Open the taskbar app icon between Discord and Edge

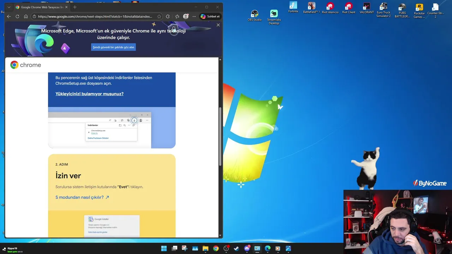pos(257,248)
